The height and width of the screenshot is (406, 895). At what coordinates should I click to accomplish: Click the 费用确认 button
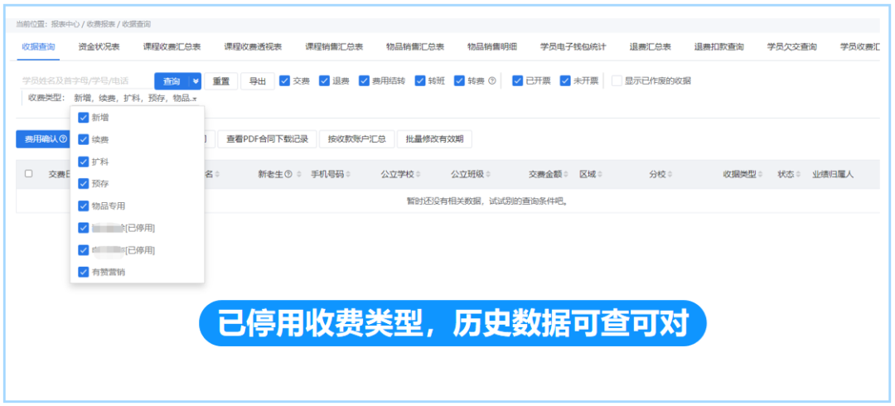point(43,138)
